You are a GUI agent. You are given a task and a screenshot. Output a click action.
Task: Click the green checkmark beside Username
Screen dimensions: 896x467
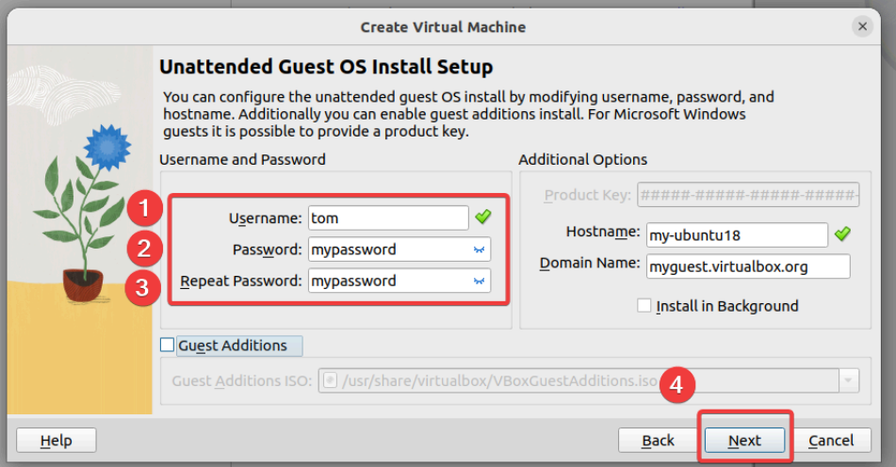click(x=482, y=217)
